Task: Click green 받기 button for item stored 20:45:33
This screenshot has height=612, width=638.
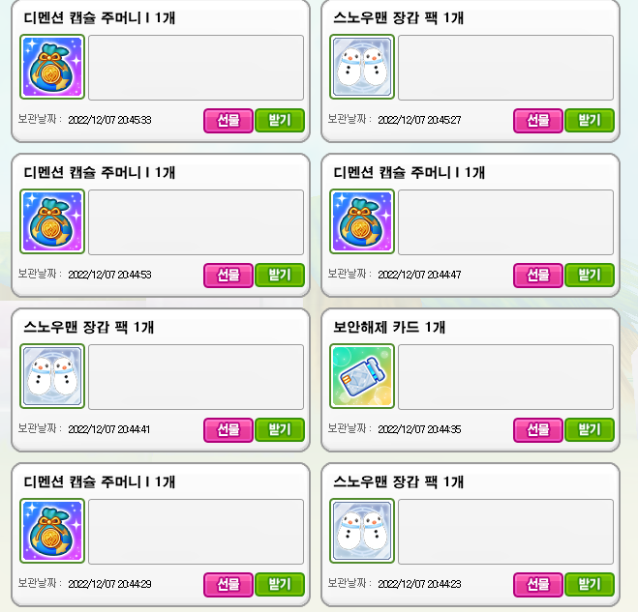Action: (280, 120)
